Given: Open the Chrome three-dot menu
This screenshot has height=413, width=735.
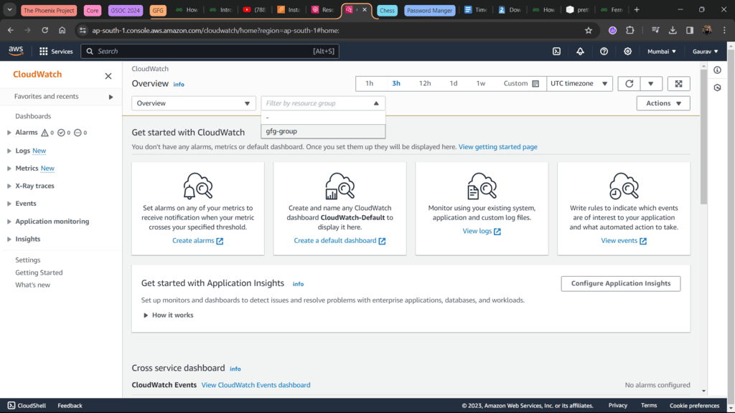Looking at the screenshot, I should click(724, 30).
